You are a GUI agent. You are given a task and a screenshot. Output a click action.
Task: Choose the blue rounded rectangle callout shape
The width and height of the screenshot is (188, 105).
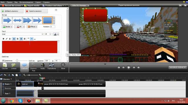pyautogui.click(x=48, y=20)
